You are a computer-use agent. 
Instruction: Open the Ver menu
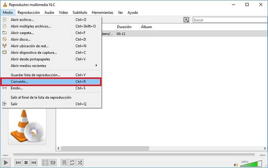[x=120, y=13]
